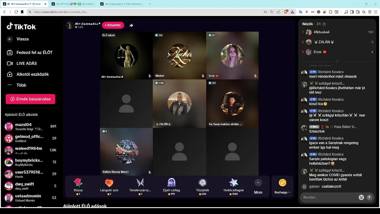Open site settings icon in address bar
The height and width of the screenshot is (214, 380).
tap(30, 12)
